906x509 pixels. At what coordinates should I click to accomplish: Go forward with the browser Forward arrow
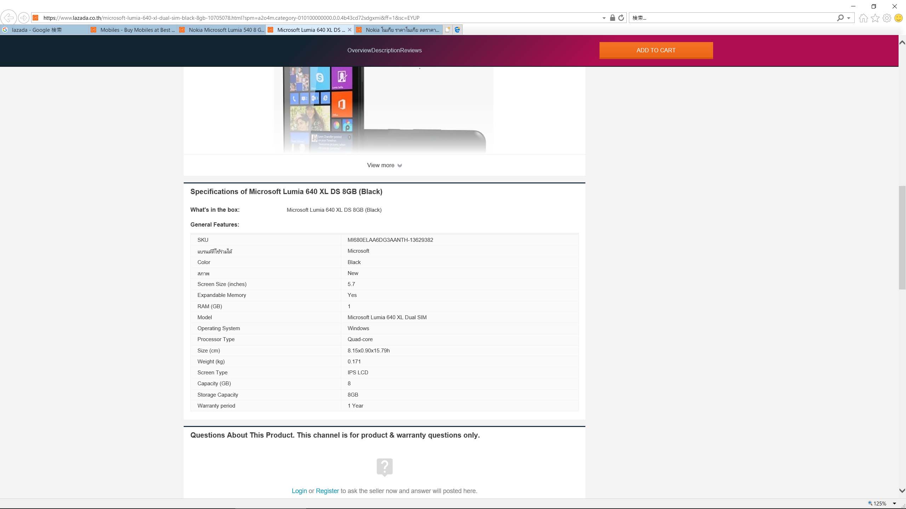pyautogui.click(x=23, y=18)
